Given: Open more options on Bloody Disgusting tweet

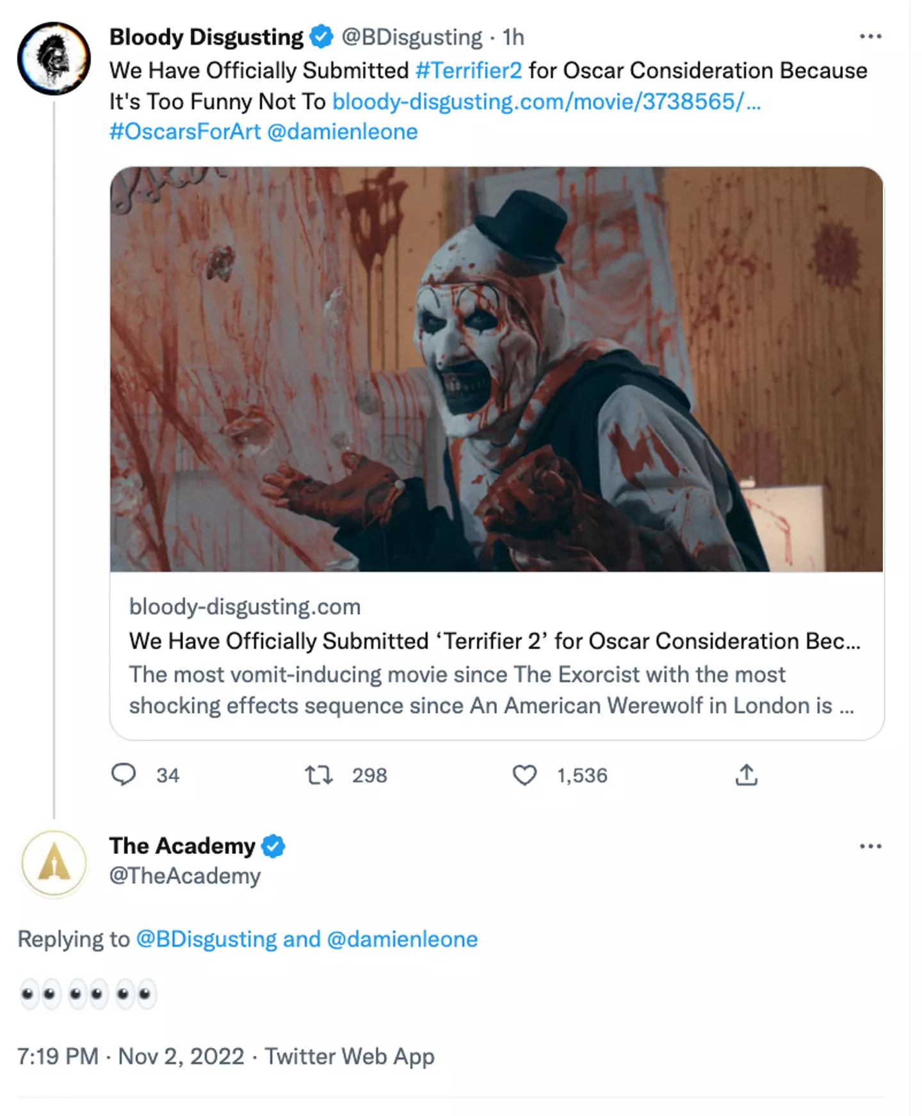Looking at the screenshot, I should [870, 37].
